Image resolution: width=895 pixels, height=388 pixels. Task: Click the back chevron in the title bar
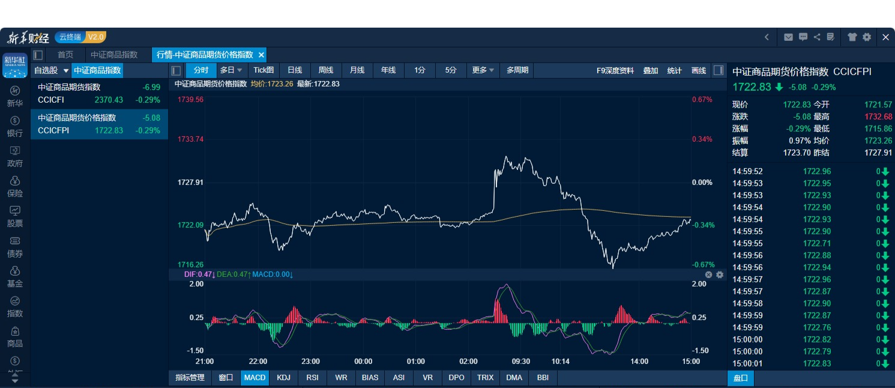pyautogui.click(x=767, y=37)
